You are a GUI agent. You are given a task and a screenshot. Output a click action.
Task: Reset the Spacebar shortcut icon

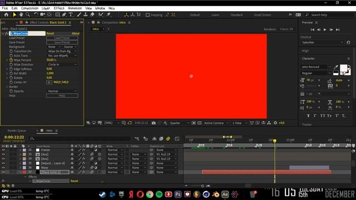(x=348, y=42)
